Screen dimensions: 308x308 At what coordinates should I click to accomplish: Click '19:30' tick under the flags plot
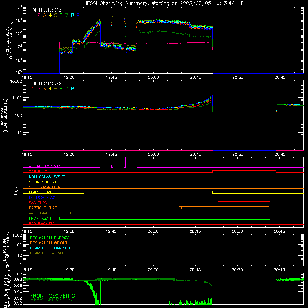coord(69,231)
